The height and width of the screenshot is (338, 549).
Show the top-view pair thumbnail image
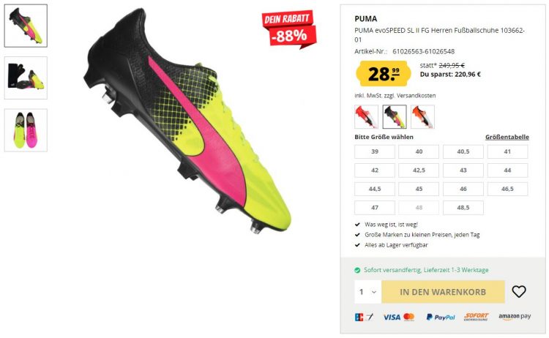tap(26, 130)
